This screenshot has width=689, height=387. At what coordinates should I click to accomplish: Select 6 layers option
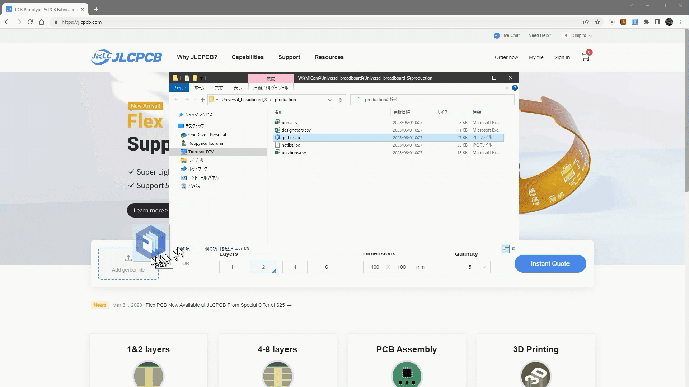click(x=327, y=267)
